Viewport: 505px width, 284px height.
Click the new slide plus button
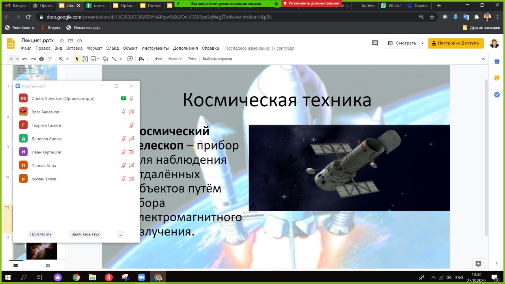[11, 59]
